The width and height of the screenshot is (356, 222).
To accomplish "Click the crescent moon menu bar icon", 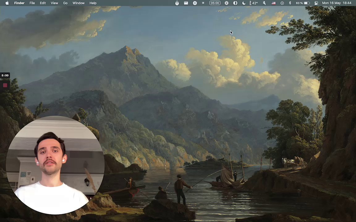I will click(244, 3).
